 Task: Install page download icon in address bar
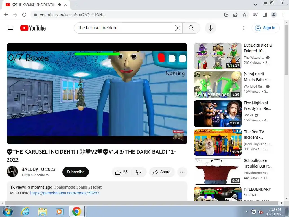pos(226,15)
